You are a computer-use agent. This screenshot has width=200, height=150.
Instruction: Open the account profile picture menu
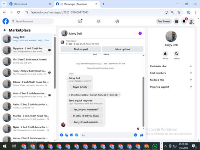pos(191,21)
